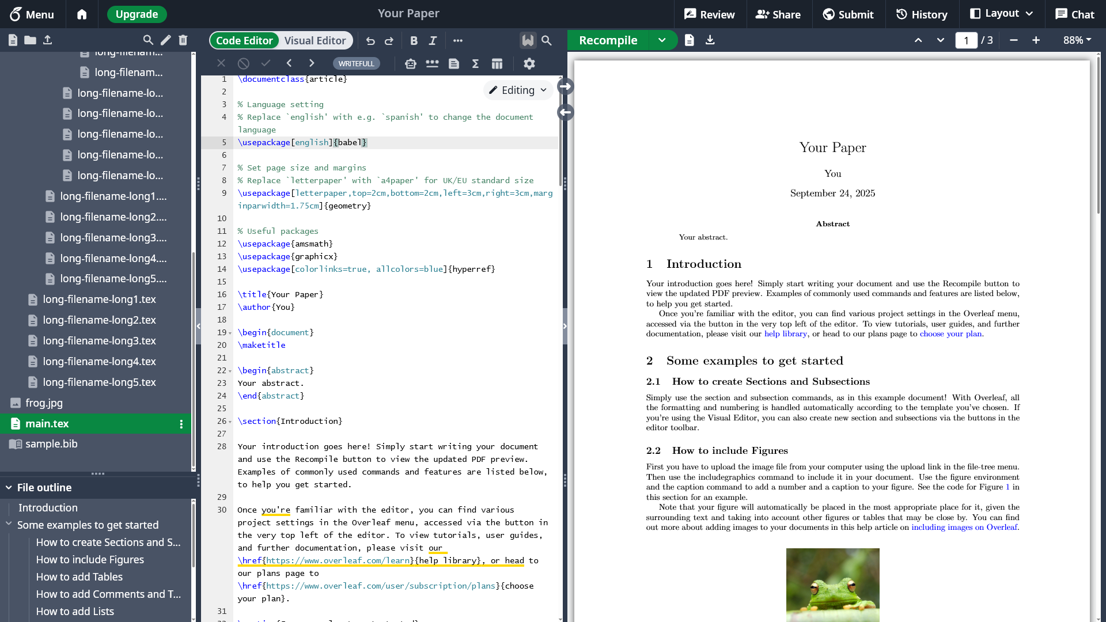Open the Writefull table generator icon
This screenshot has width=1106, height=622.
pyautogui.click(x=497, y=64)
